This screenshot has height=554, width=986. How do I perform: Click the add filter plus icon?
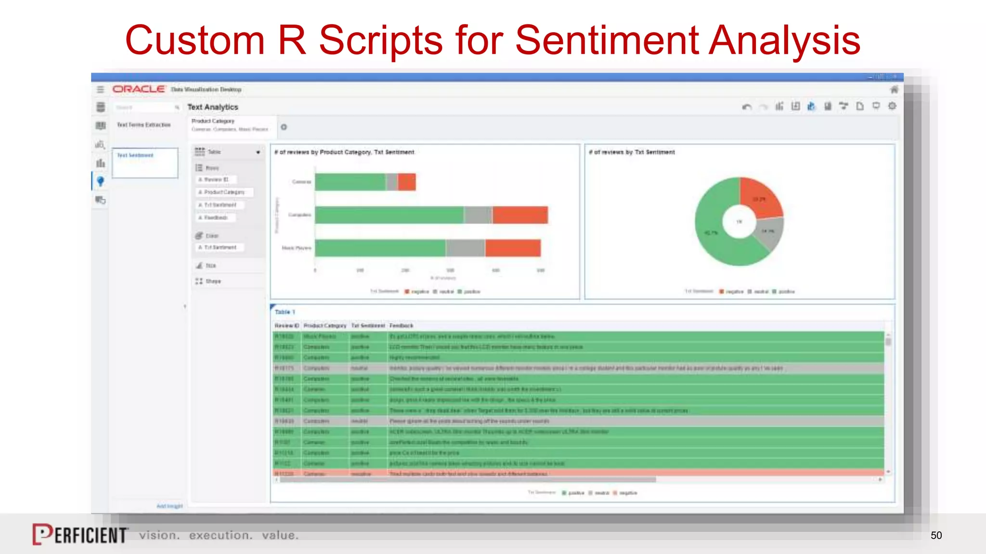coord(284,127)
